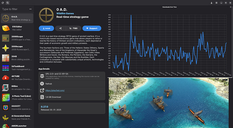Open the ships screenshot thumbnail
Image resolution: width=233 pixels, height=128 pixels.
[x=169, y=103]
